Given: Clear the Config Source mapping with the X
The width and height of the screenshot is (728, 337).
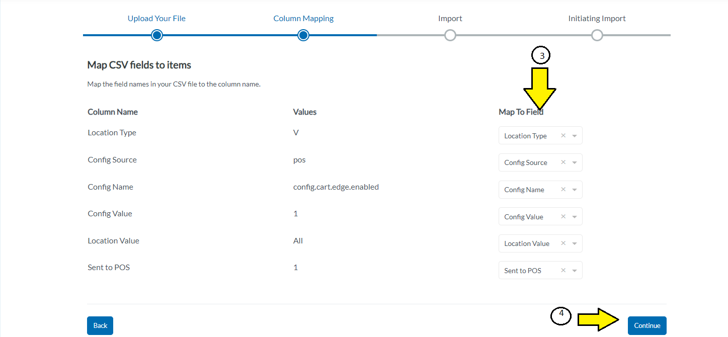Looking at the screenshot, I should point(563,162).
